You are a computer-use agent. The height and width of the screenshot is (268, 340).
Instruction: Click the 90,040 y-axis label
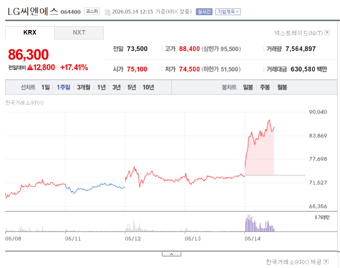pos(318,112)
